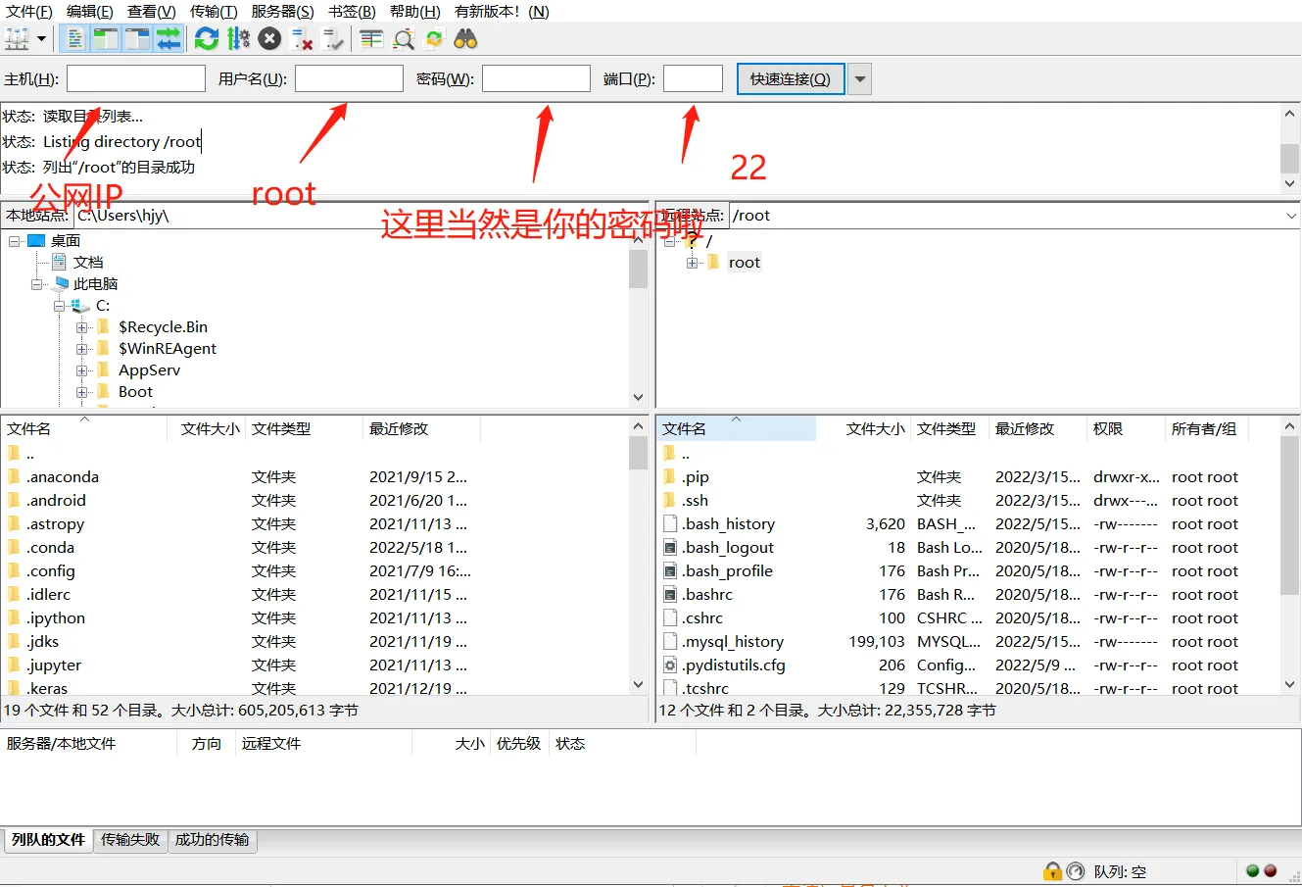Image resolution: width=1302 pixels, height=887 pixels.
Task: Select 文档 in local tree
Action: tap(88, 263)
